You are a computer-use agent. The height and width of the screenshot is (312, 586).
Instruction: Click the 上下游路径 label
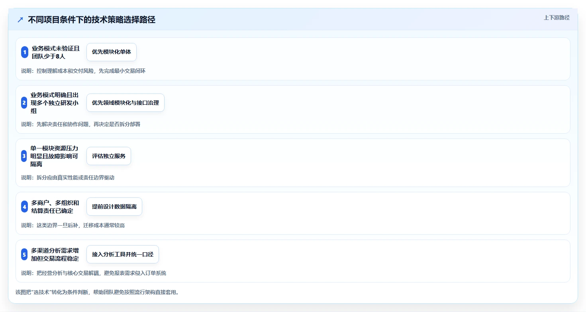click(557, 18)
